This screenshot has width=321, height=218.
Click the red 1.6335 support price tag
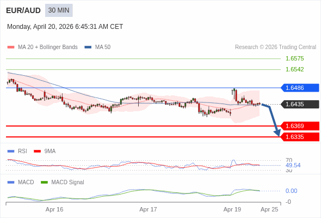(x=300, y=137)
